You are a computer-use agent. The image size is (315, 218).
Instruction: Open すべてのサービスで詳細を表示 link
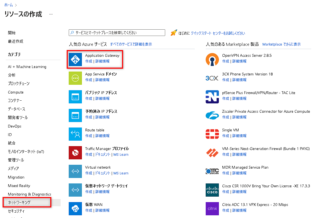click(131, 44)
